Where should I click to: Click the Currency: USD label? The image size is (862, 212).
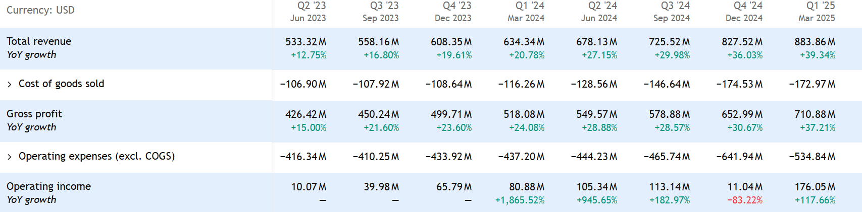40,11
